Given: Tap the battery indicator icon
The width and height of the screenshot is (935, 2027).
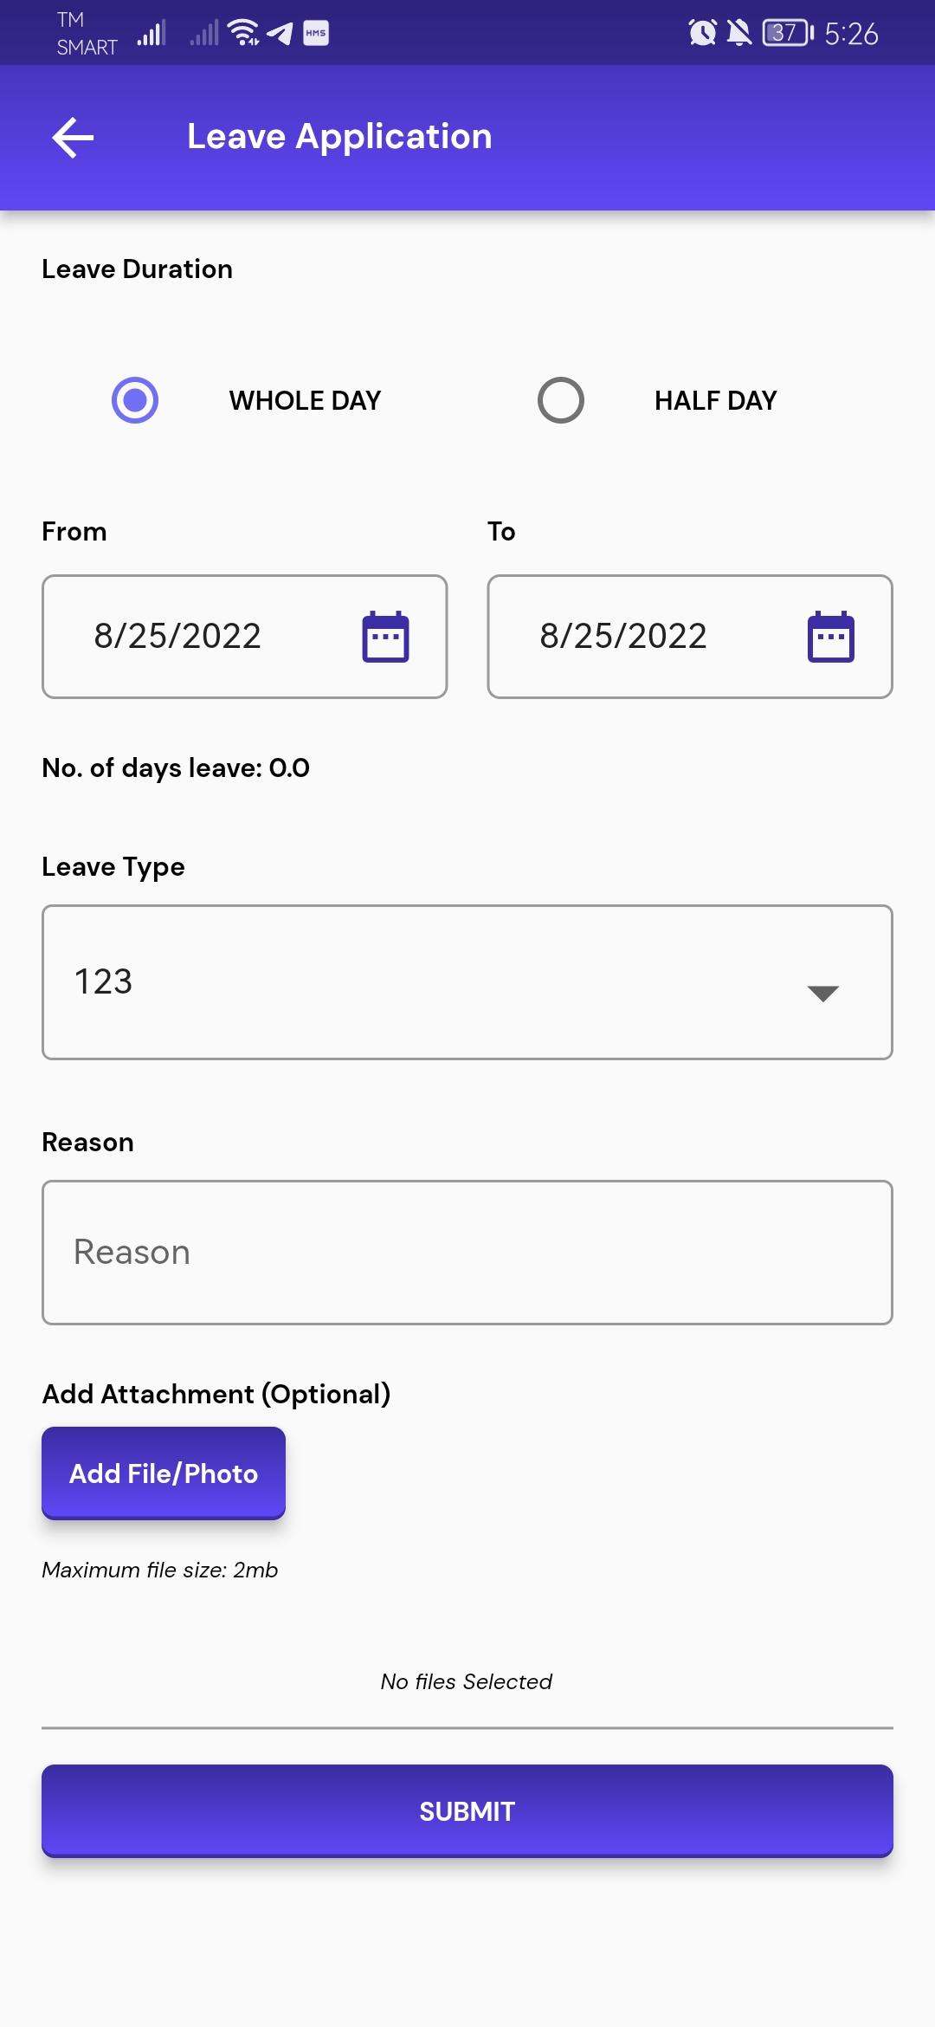Looking at the screenshot, I should (789, 33).
